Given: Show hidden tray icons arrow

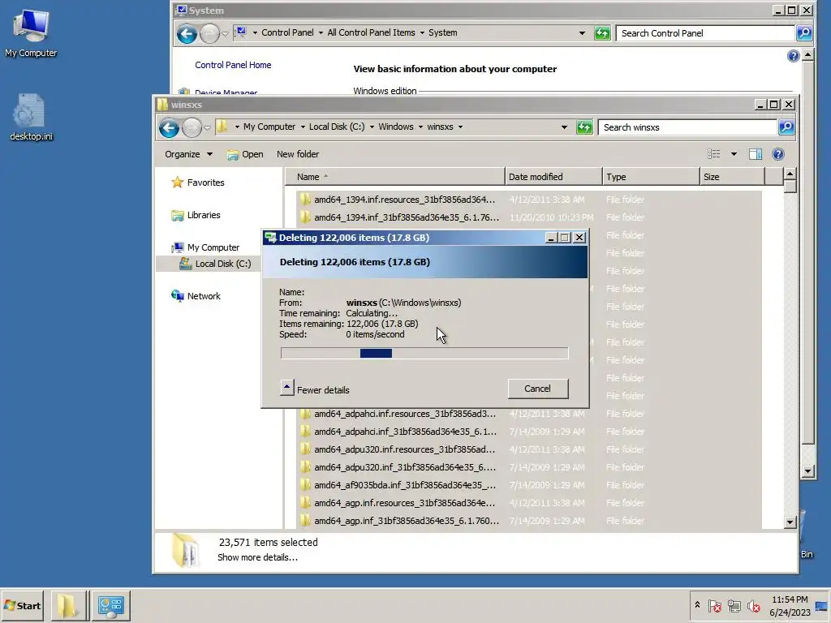Looking at the screenshot, I should coord(697,605).
